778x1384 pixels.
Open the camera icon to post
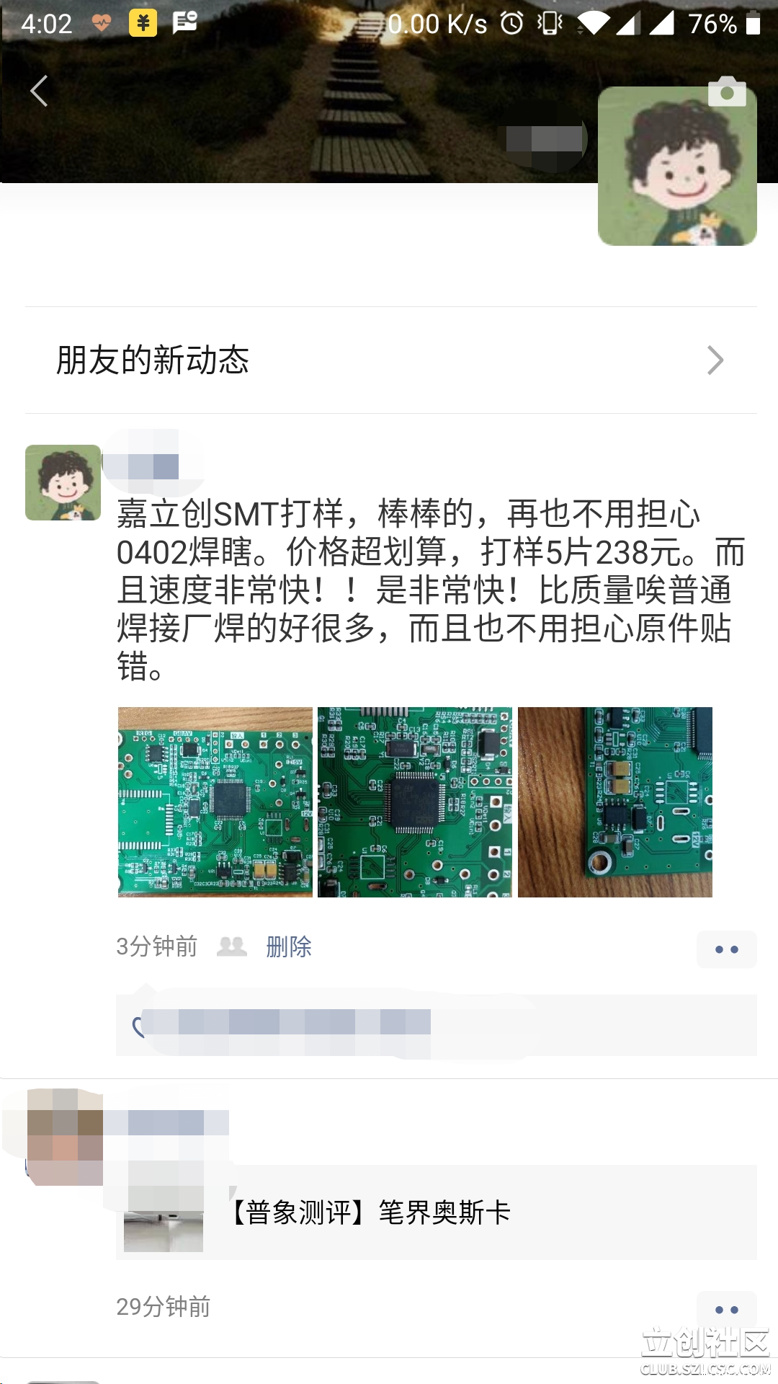(x=727, y=92)
